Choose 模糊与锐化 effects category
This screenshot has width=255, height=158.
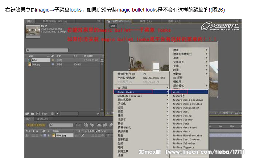[141, 127]
